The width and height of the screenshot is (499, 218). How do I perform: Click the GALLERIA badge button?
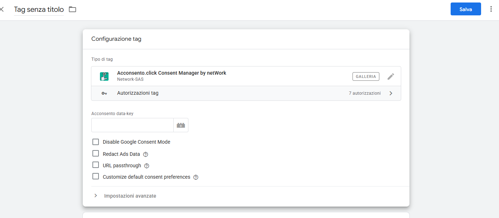coord(366,76)
